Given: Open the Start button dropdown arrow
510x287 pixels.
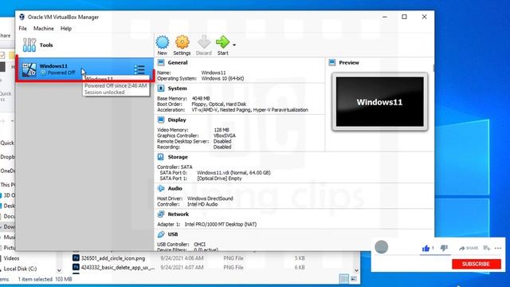Looking at the screenshot, I should click(x=234, y=45).
